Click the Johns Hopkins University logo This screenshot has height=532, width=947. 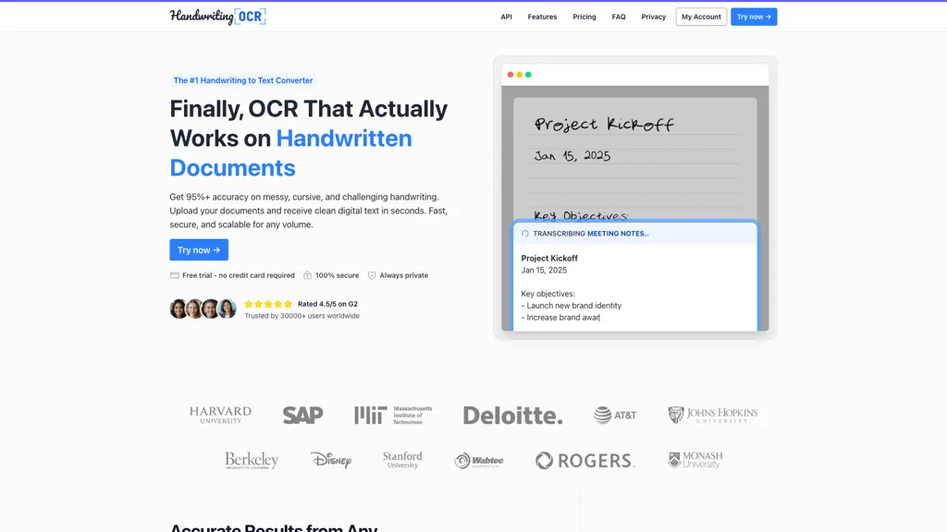pyautogui.click(x=713, y=415)
